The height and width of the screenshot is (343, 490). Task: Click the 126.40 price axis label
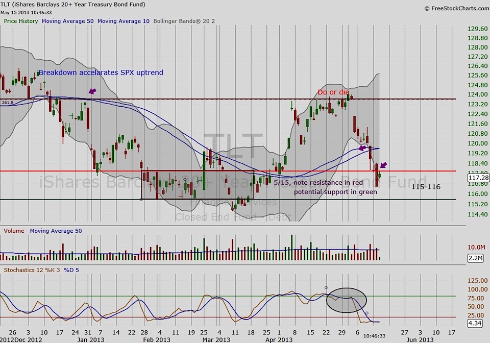[478, 66]
